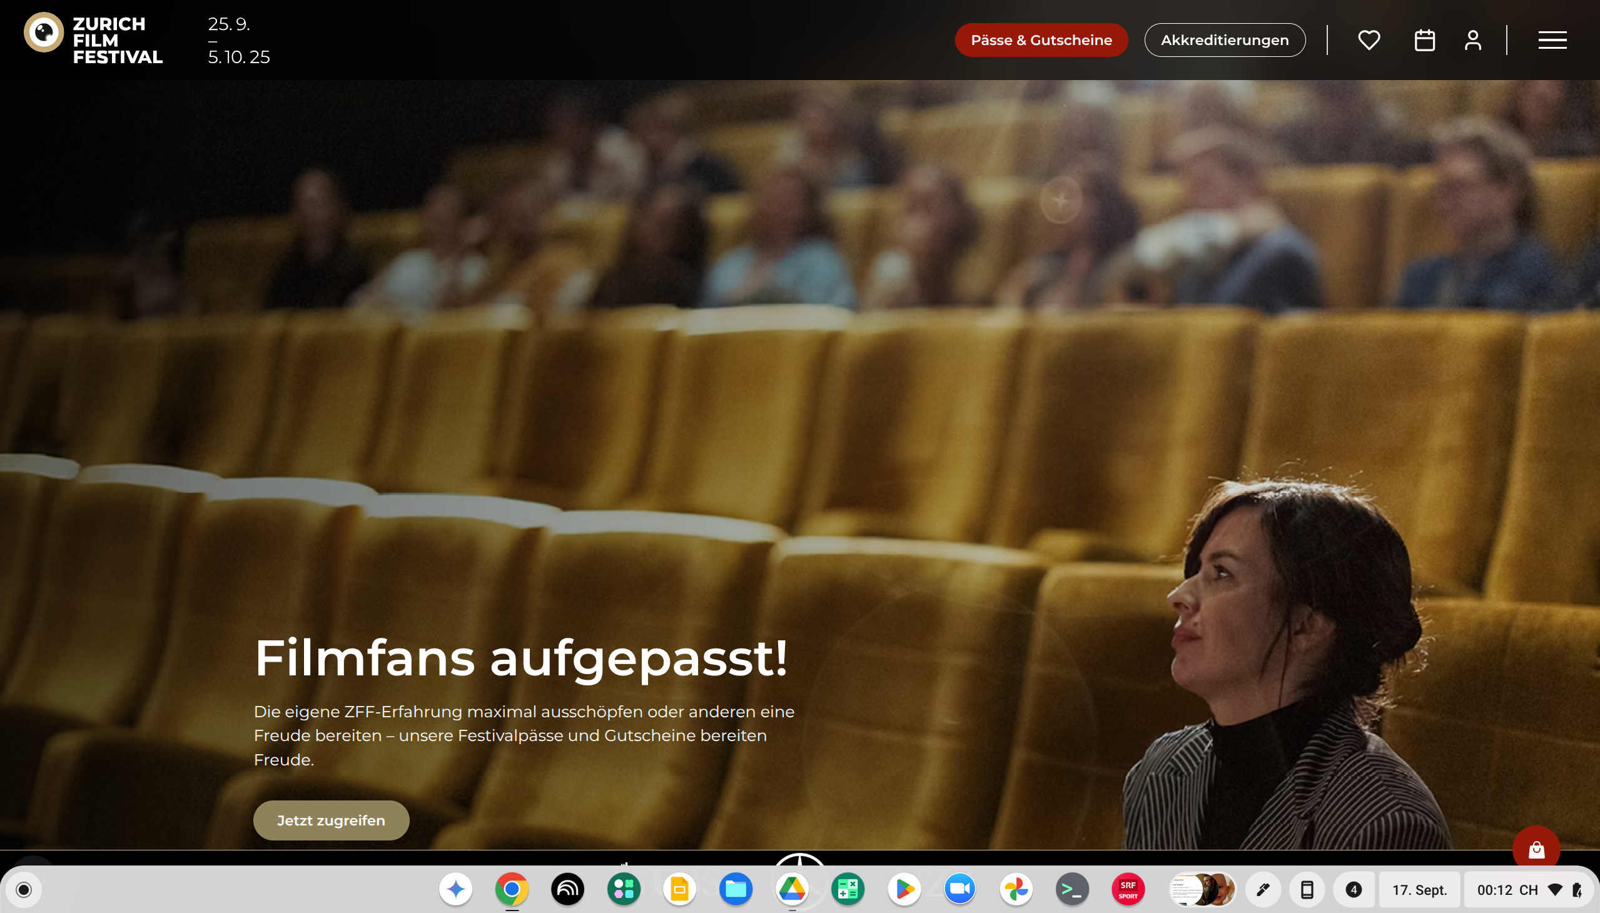Click the red shopping bag cart icon
This screenshot has height=913, width=1600.
1536,849
